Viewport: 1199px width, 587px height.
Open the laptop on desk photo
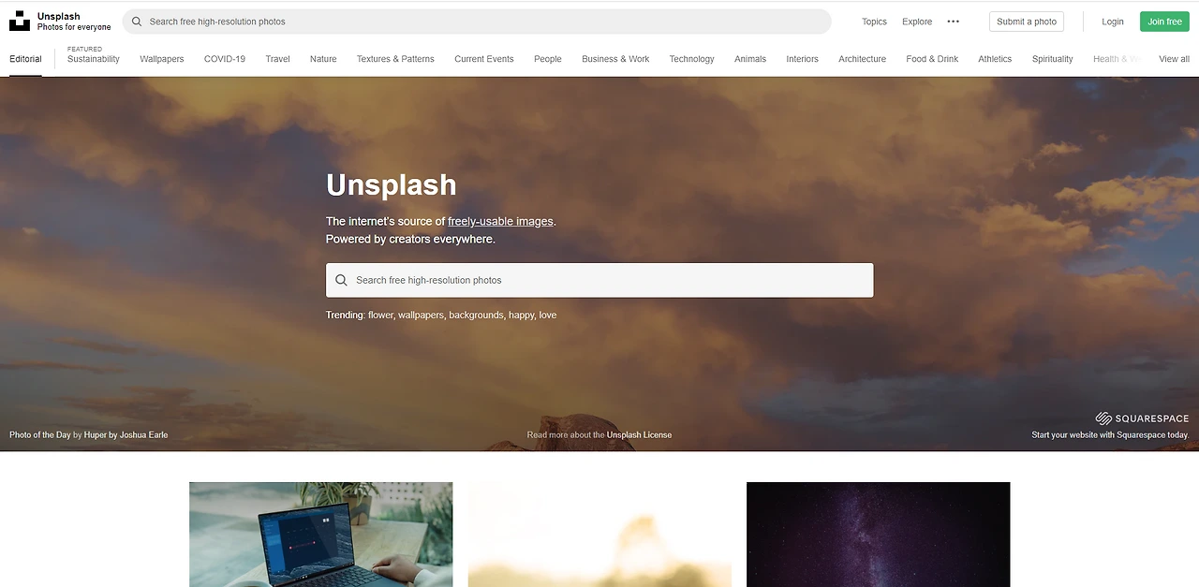(x=320, y=535)
